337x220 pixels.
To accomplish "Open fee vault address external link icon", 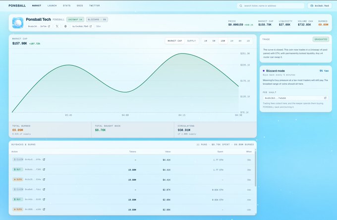I will tap(325, 98).
